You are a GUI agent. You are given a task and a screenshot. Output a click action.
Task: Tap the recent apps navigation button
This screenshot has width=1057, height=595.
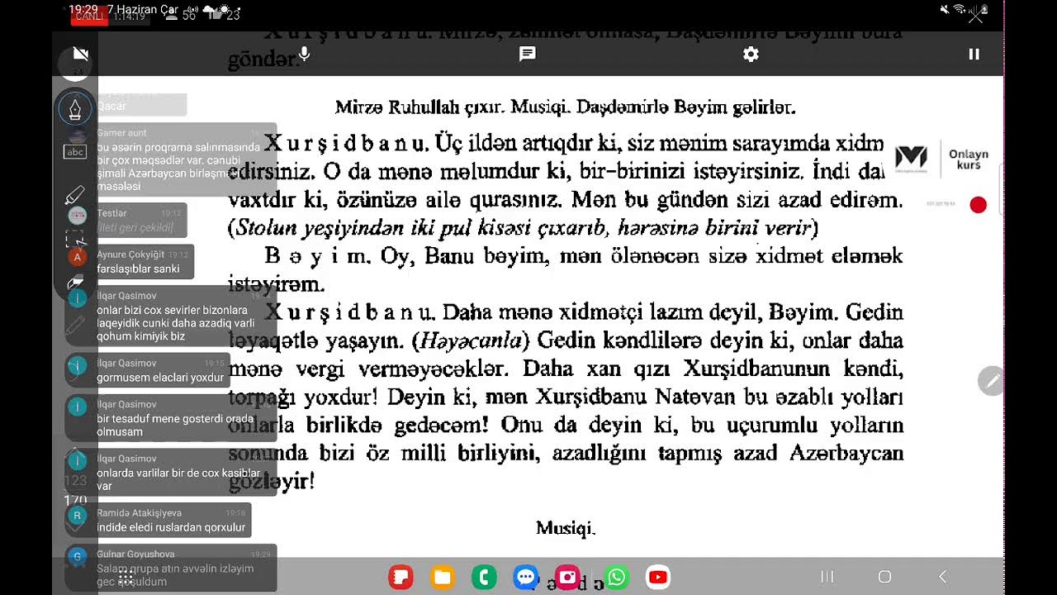click(x=827, y=577)
